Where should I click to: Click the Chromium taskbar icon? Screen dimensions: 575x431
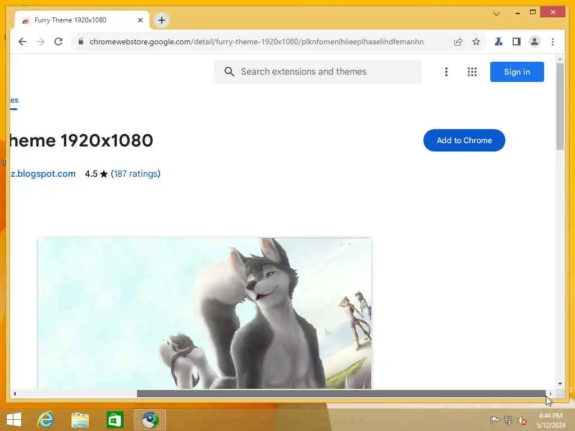click(x=149, y=420)
